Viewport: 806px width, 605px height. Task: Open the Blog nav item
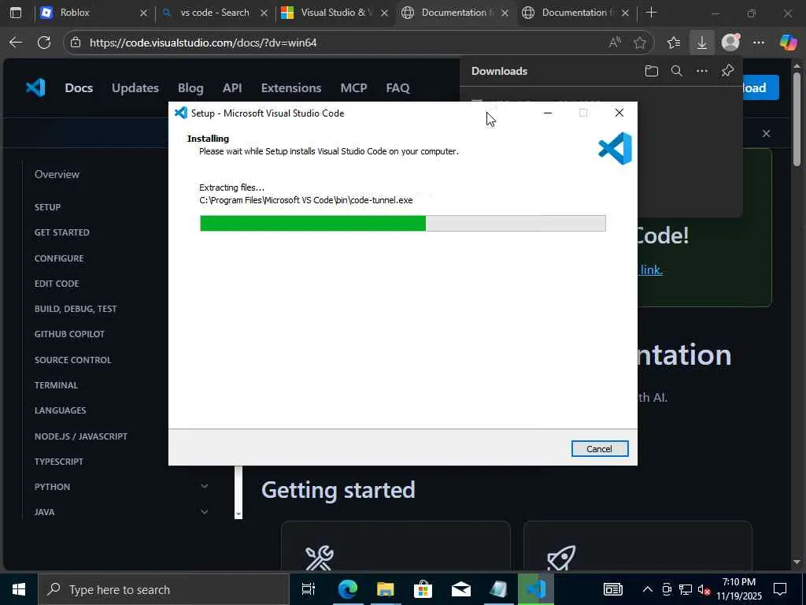(190, 88)
